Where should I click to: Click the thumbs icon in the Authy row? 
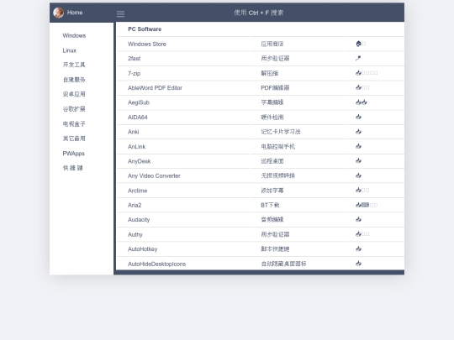tap(358, 234)
